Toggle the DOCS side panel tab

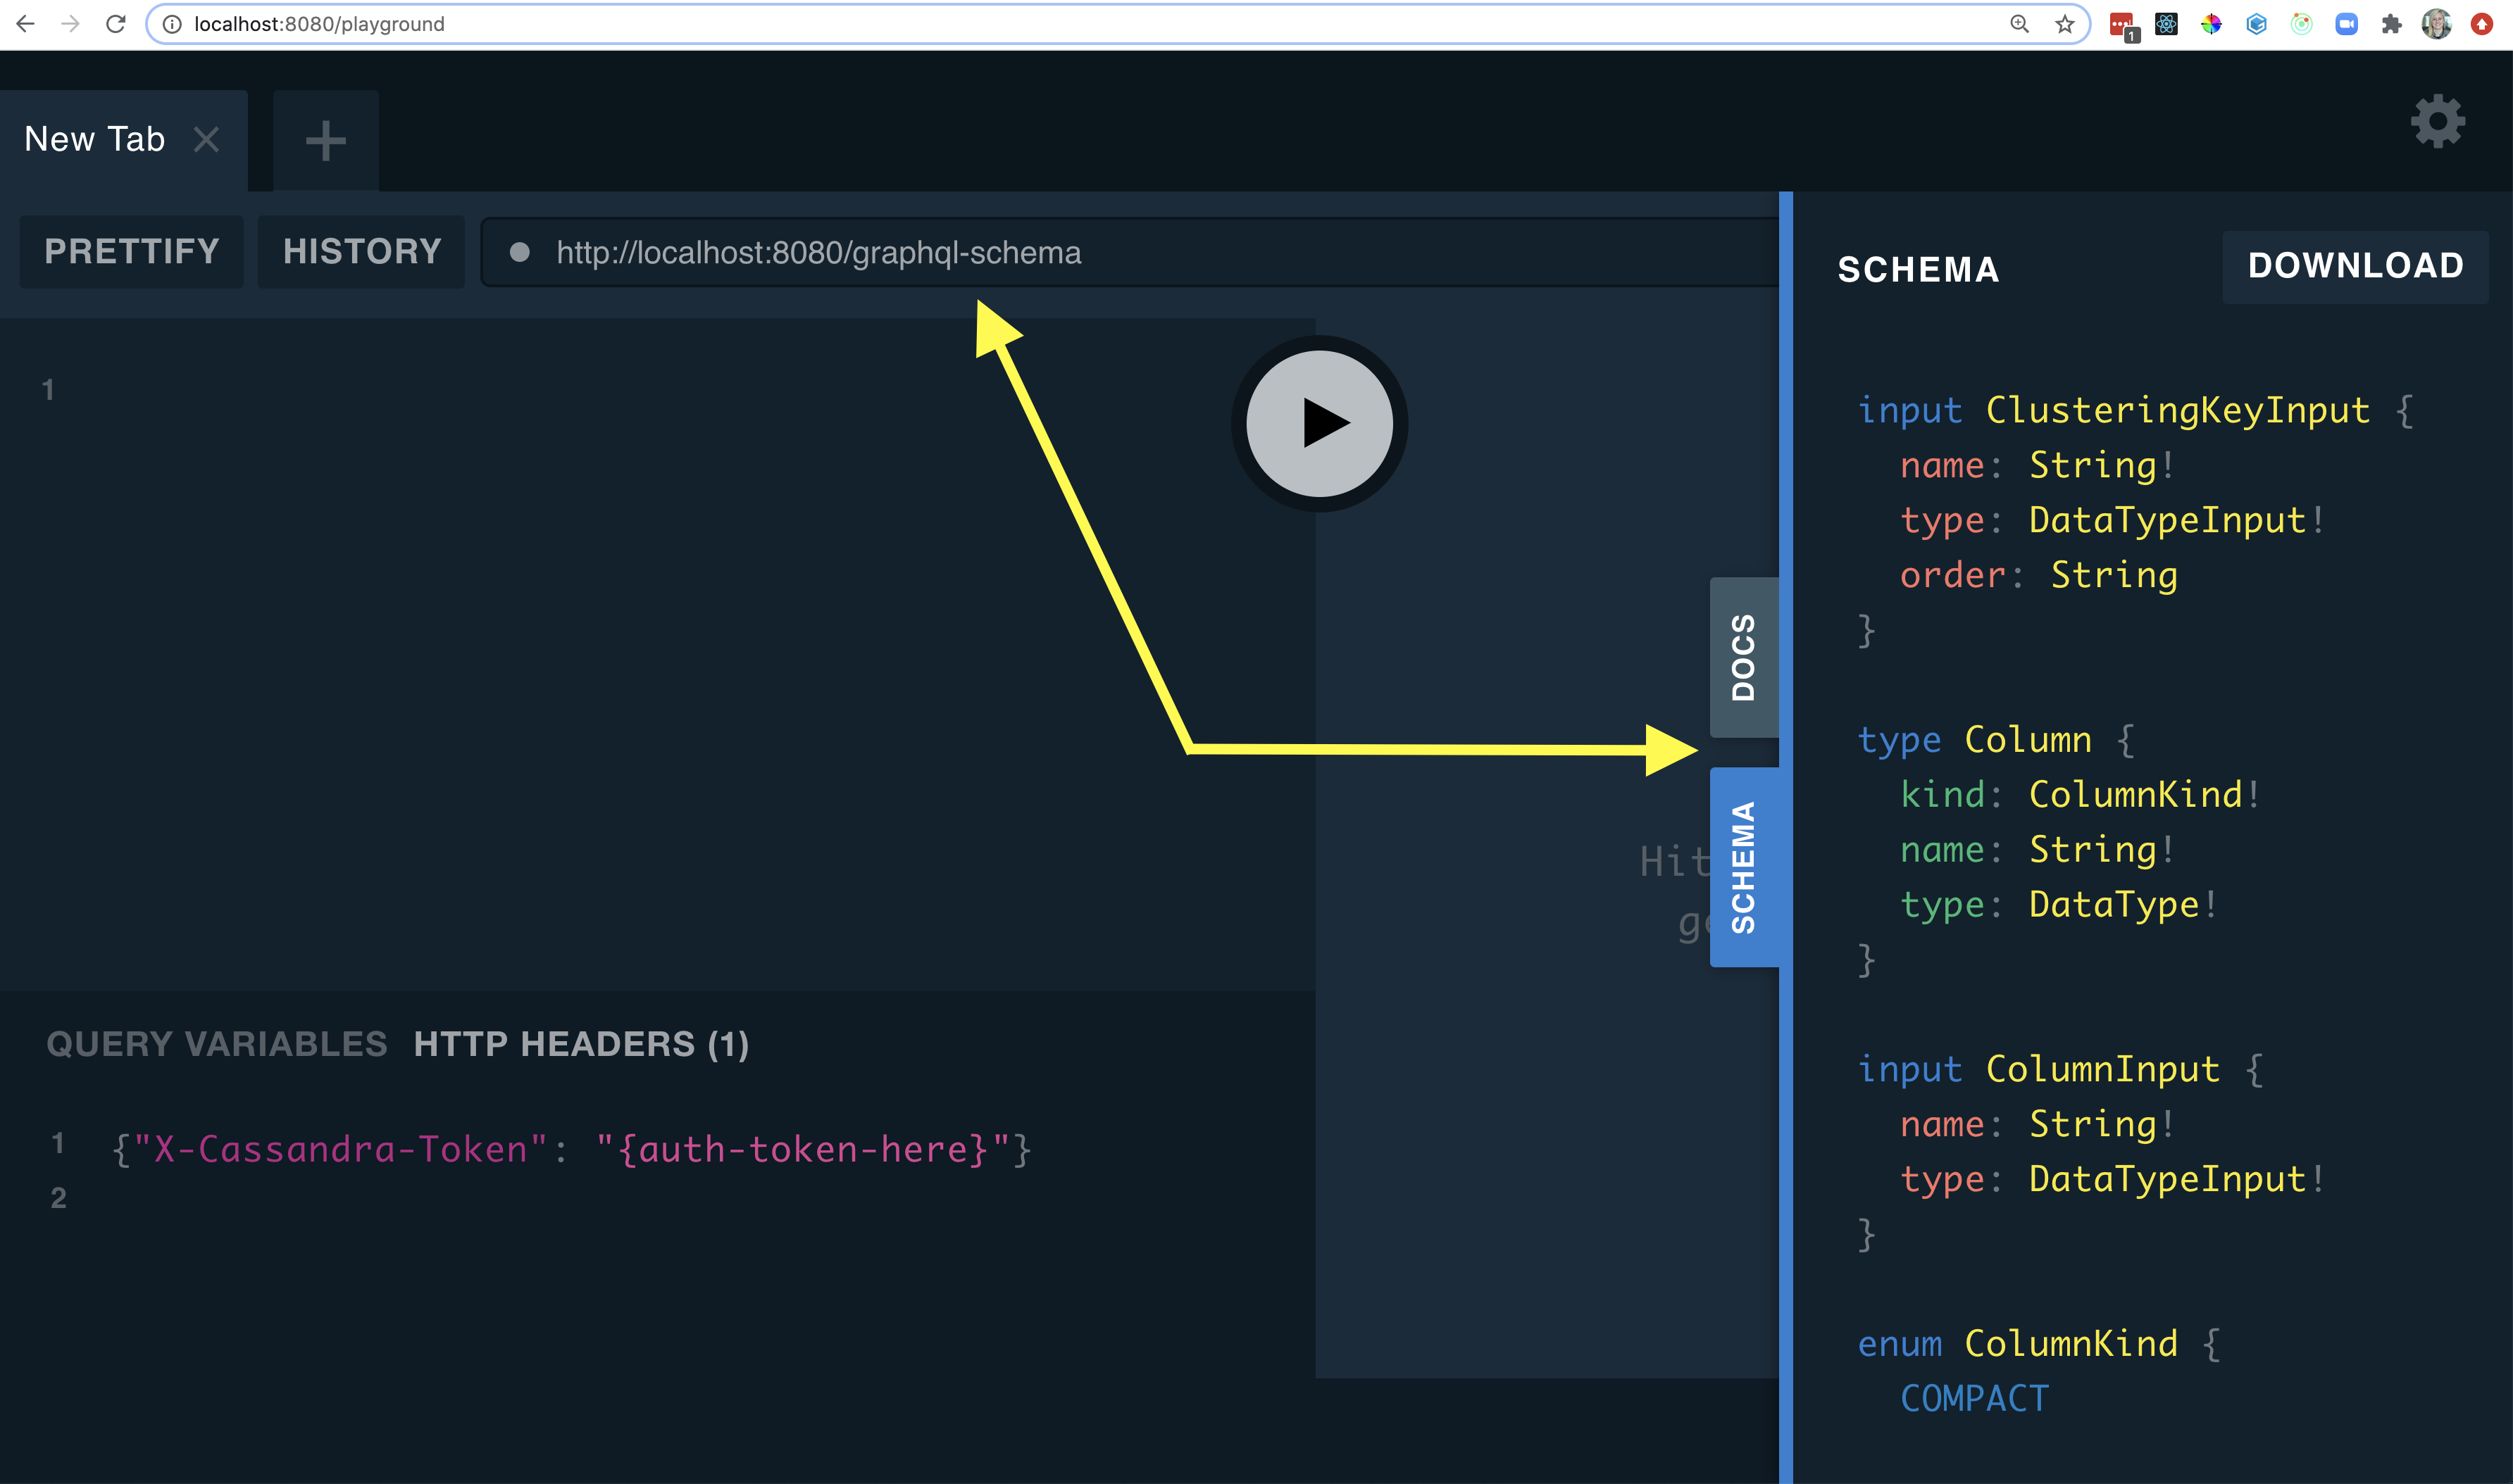1744,657
